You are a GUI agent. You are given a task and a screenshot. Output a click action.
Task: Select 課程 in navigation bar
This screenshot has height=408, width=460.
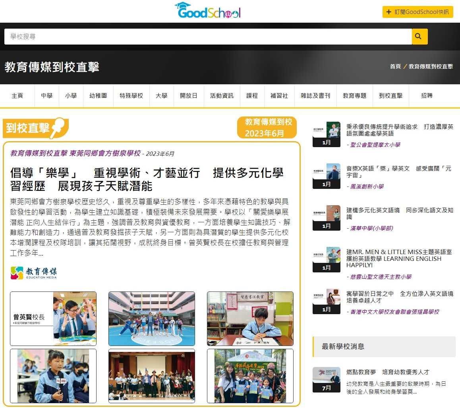tap(252, 96)
